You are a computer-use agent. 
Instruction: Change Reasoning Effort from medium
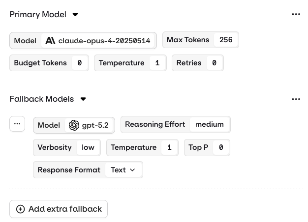[x=209, y=124]
